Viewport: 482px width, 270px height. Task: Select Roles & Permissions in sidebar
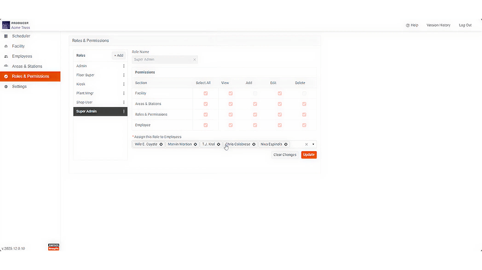click(30, 76)
